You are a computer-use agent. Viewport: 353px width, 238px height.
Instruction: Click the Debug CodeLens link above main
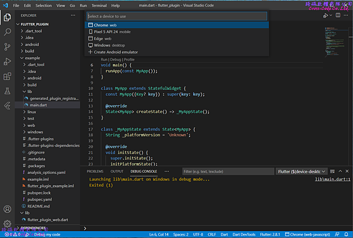coord(116,59)
